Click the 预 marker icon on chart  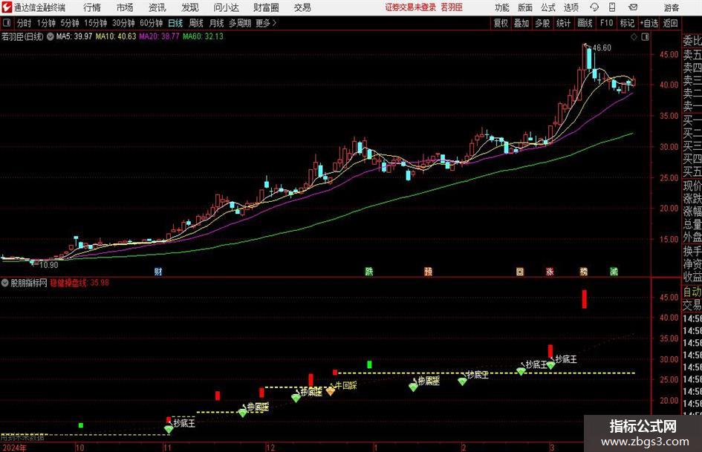click(x=429, y=272)
